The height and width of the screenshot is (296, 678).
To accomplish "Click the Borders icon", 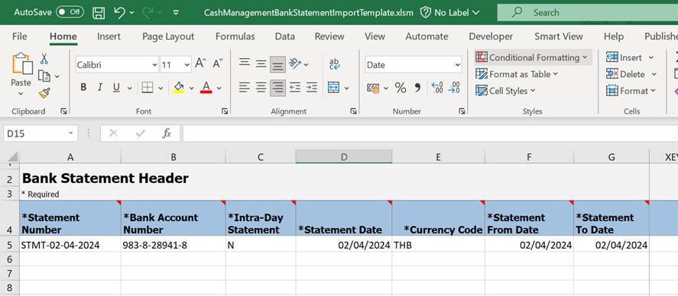I will pyautogui.click(x=148, y=88).
